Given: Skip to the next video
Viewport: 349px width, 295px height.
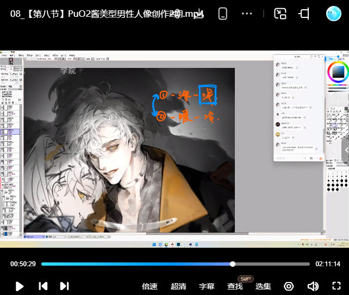Looking at the screenshot, I should coord(64,286).
